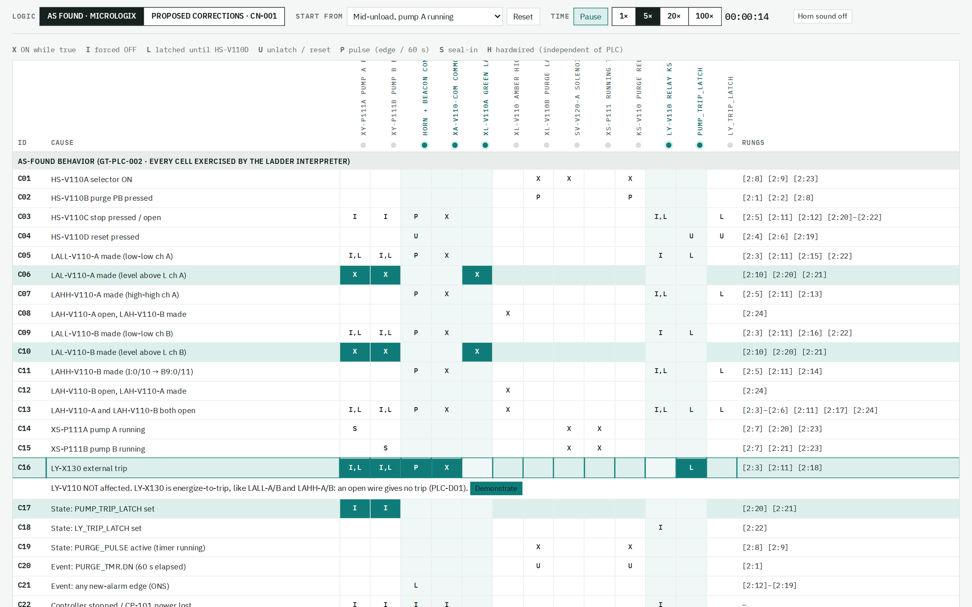The image size is (972, 607).
Task: Select row C19 PURGE_PULSE active
Action: [486, 547]
